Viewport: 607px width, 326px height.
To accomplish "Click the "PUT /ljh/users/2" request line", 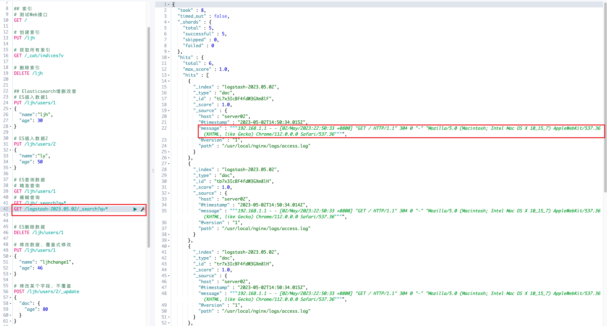I will point(35,144).
